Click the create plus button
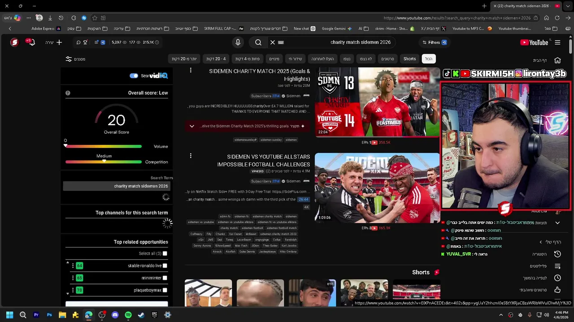This screenshot has width=574, height=322. click(59, 42)
